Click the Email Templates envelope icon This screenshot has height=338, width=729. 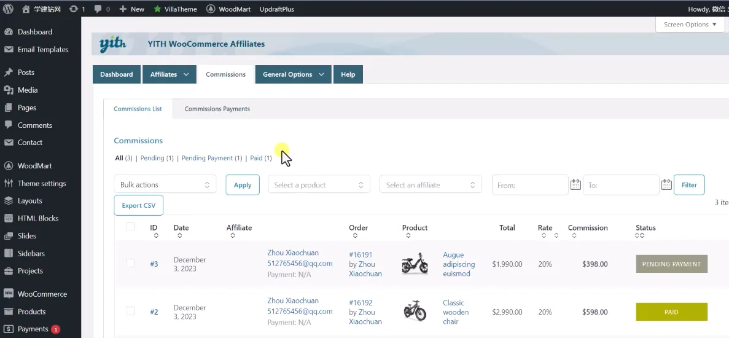(x=9, y=49)
